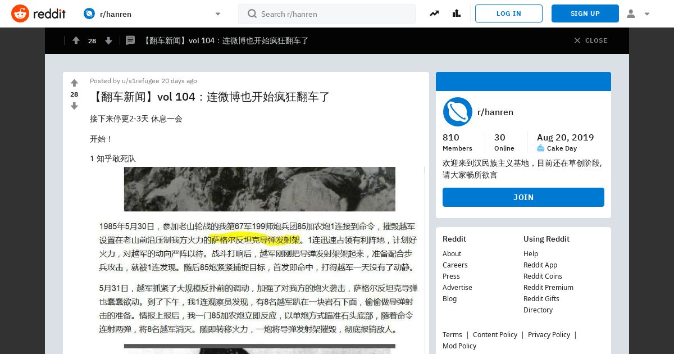The image size is (674, 354).
Task: Downvote the post beside the post body
Action: [x=74, y=106]
